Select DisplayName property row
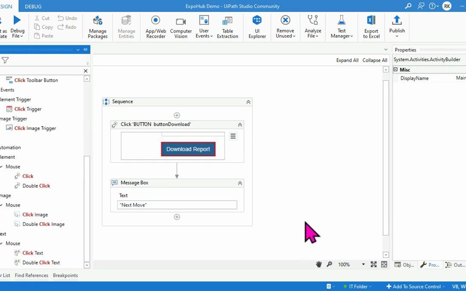 (430, 78)
